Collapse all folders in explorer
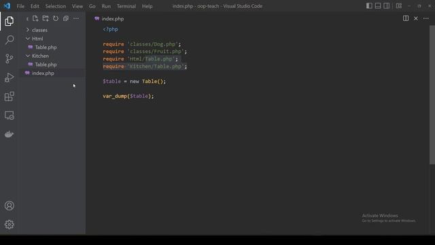 coord(66,18)
